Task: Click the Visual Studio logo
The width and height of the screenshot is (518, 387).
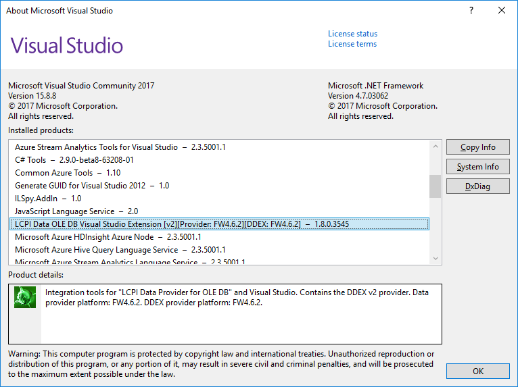Action: point(67,45)
